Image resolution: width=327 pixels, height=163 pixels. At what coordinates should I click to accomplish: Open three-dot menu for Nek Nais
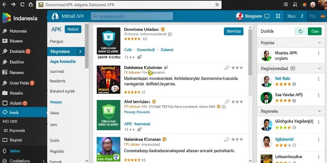pyautogui.click(x=319, y=79)
